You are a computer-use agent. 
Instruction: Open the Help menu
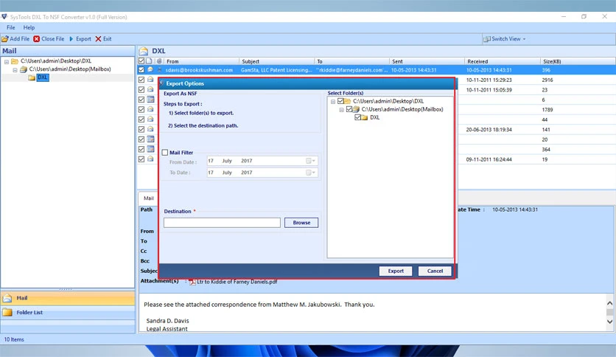(29, 27)
